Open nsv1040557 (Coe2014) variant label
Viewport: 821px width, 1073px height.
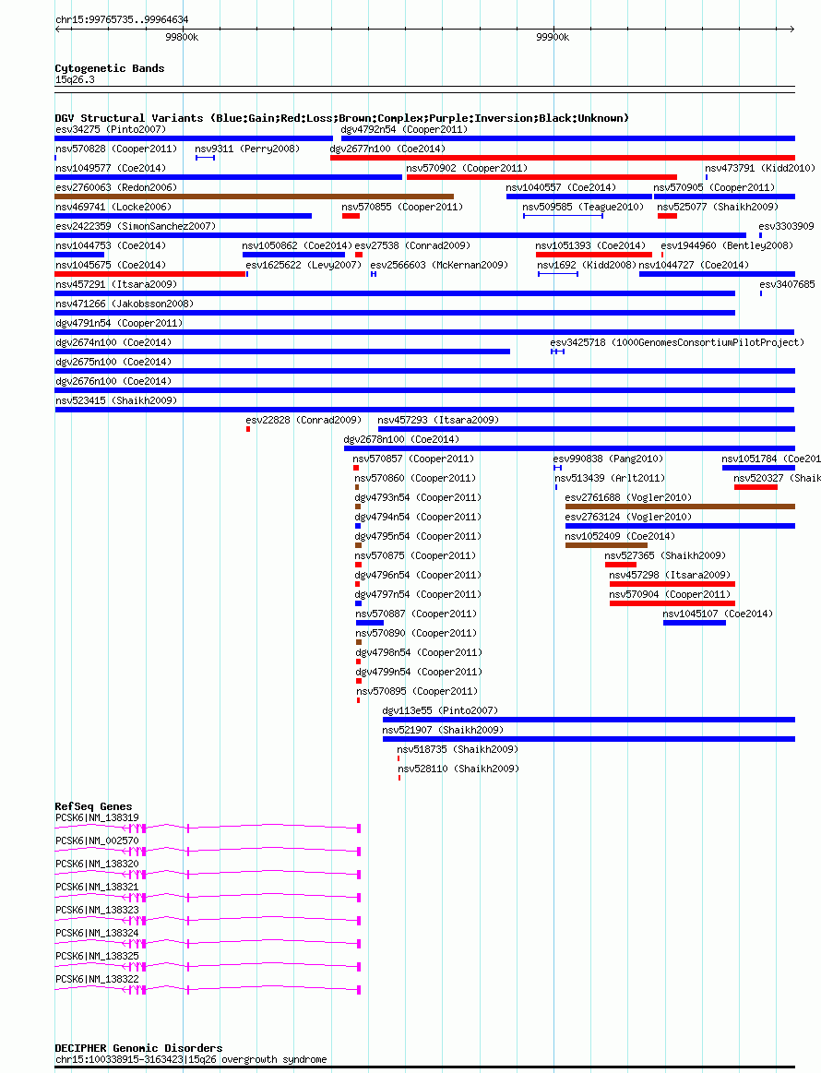[561, 187]
